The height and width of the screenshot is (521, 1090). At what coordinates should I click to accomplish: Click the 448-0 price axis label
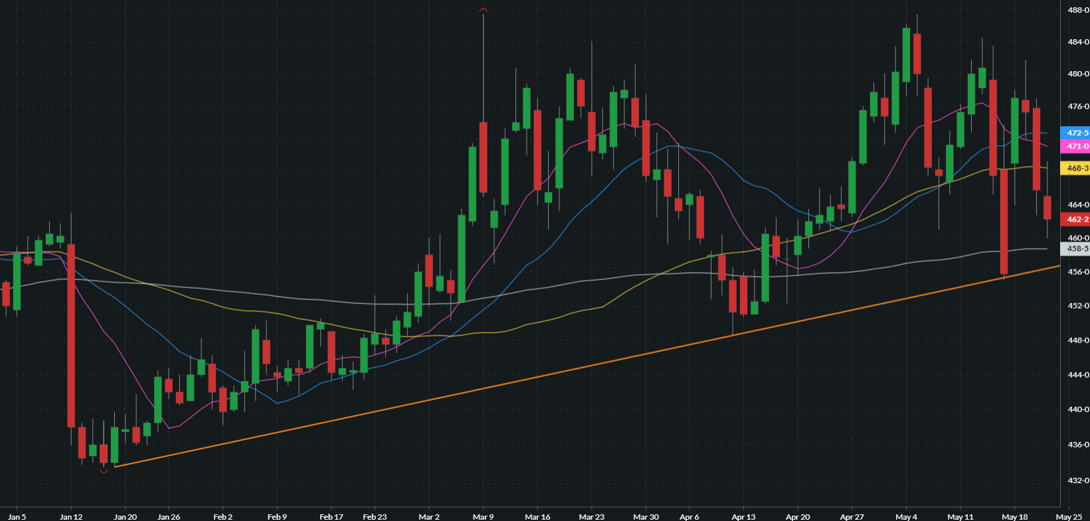1078,340
